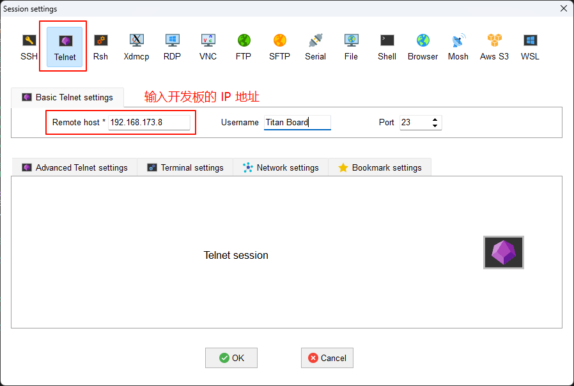
Task: Open the Aws S3 session type
Action: tap(494, 47)
